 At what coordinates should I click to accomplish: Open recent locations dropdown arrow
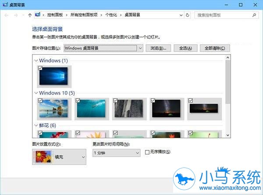pos(23,15)
